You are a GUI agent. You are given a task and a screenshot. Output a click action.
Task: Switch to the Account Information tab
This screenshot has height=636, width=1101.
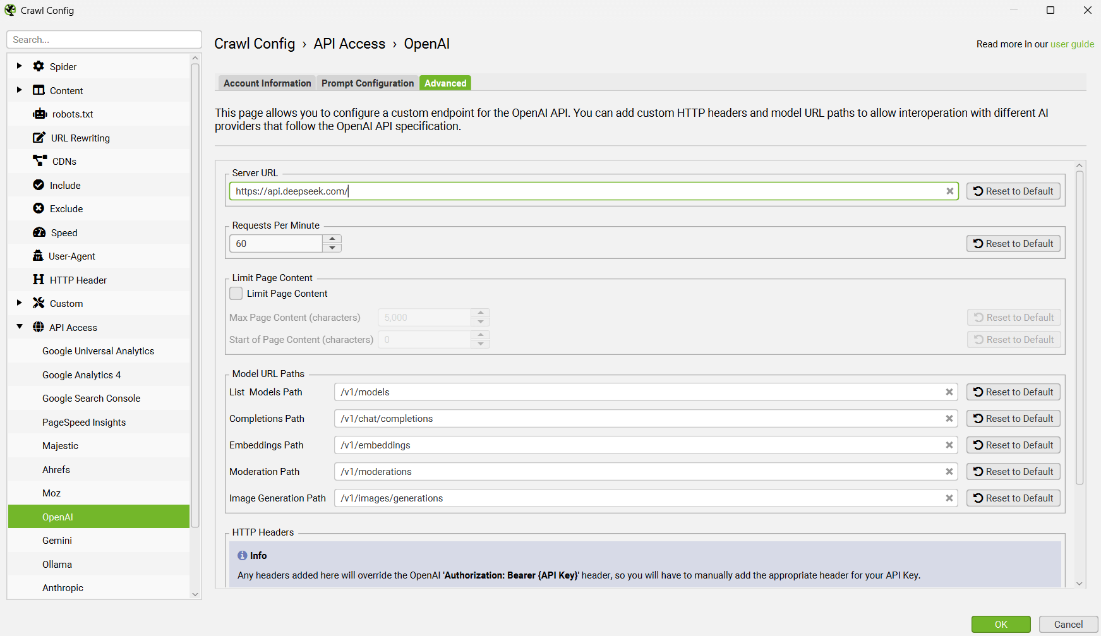pyautogui.click(x=266, y=83)
